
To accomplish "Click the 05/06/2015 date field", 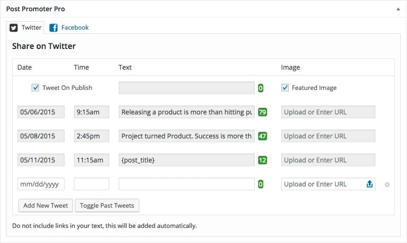I will pyautogui.click(x=41, y=112).
